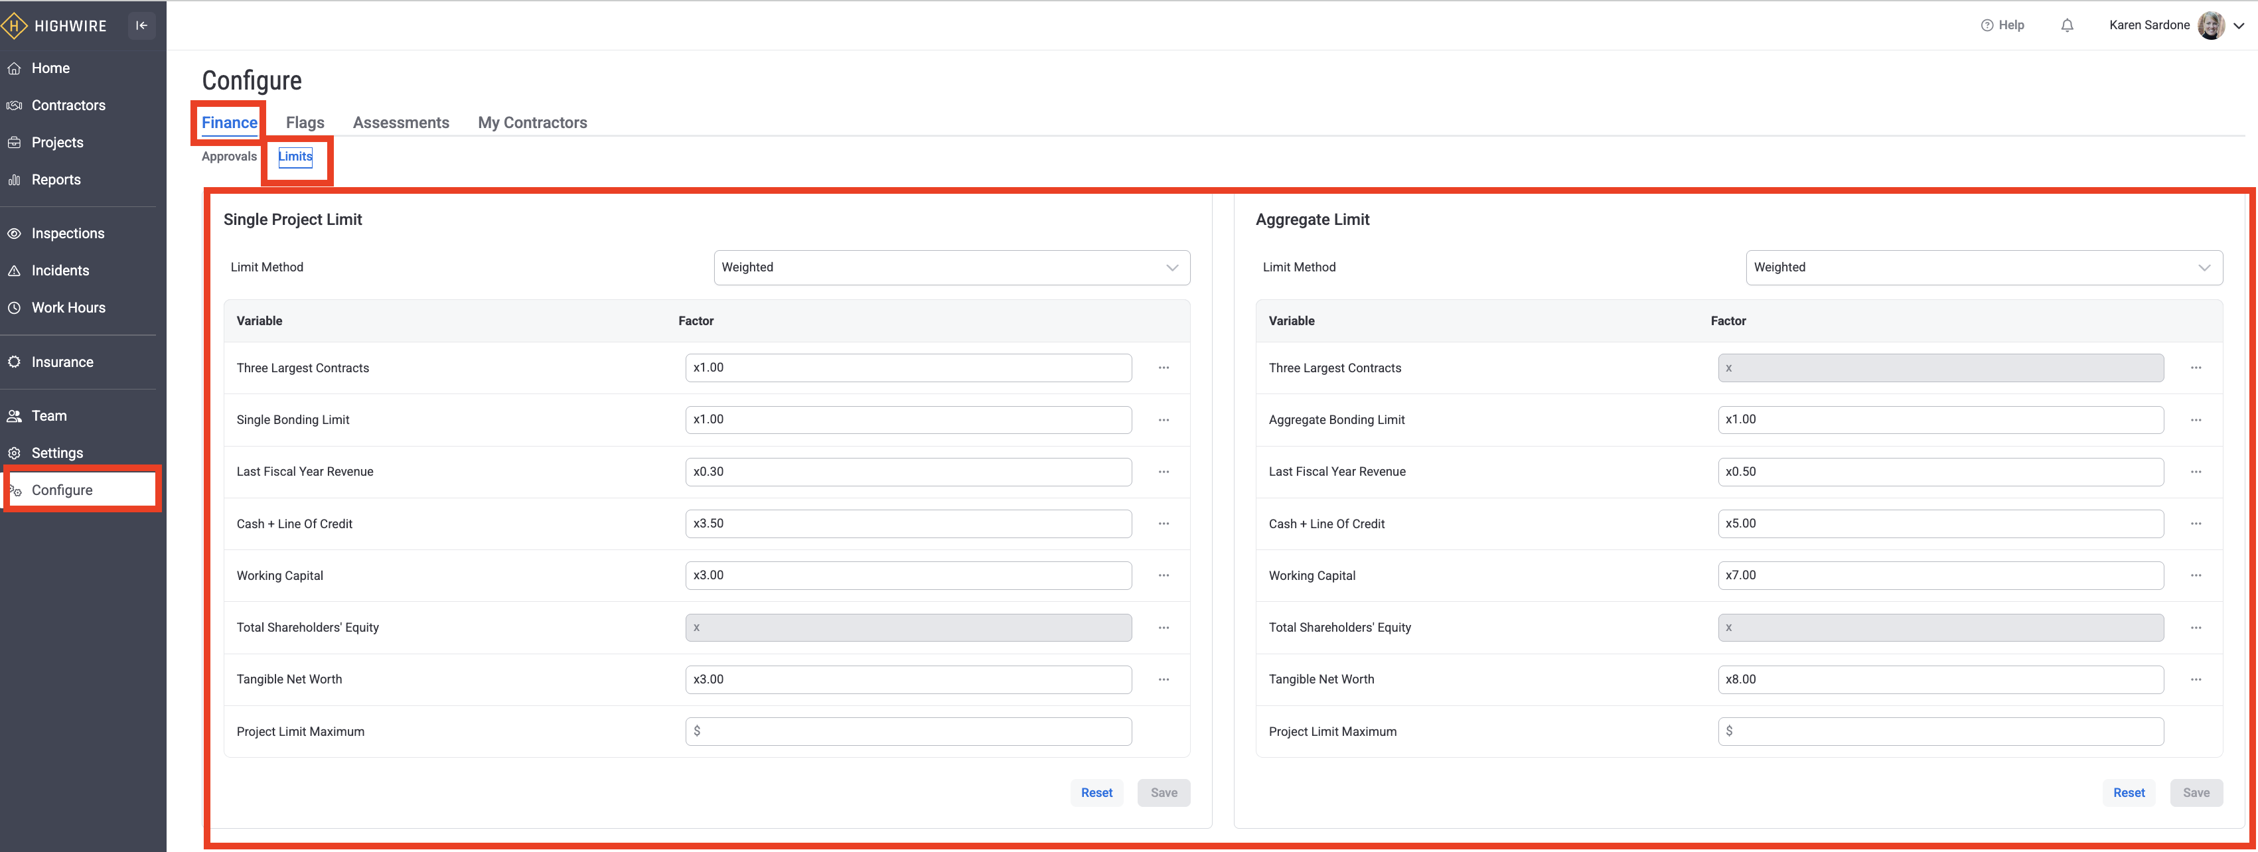Click Aggregate Project Limit Maximum dollar field
The height and width of the screenshot is (852, 2258).
tap(1940, 731)
